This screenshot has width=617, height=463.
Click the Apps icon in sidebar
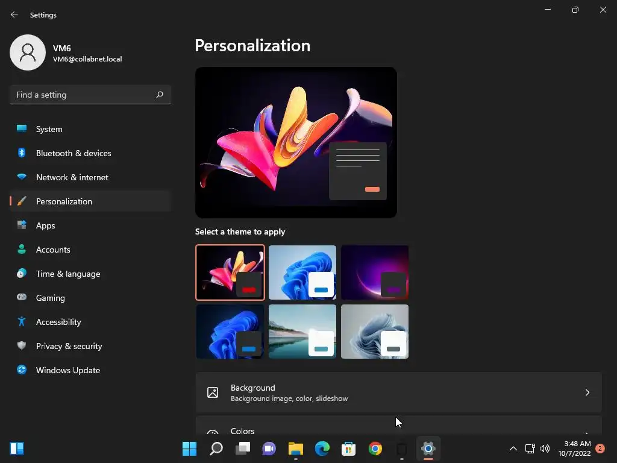click(22, 225)
